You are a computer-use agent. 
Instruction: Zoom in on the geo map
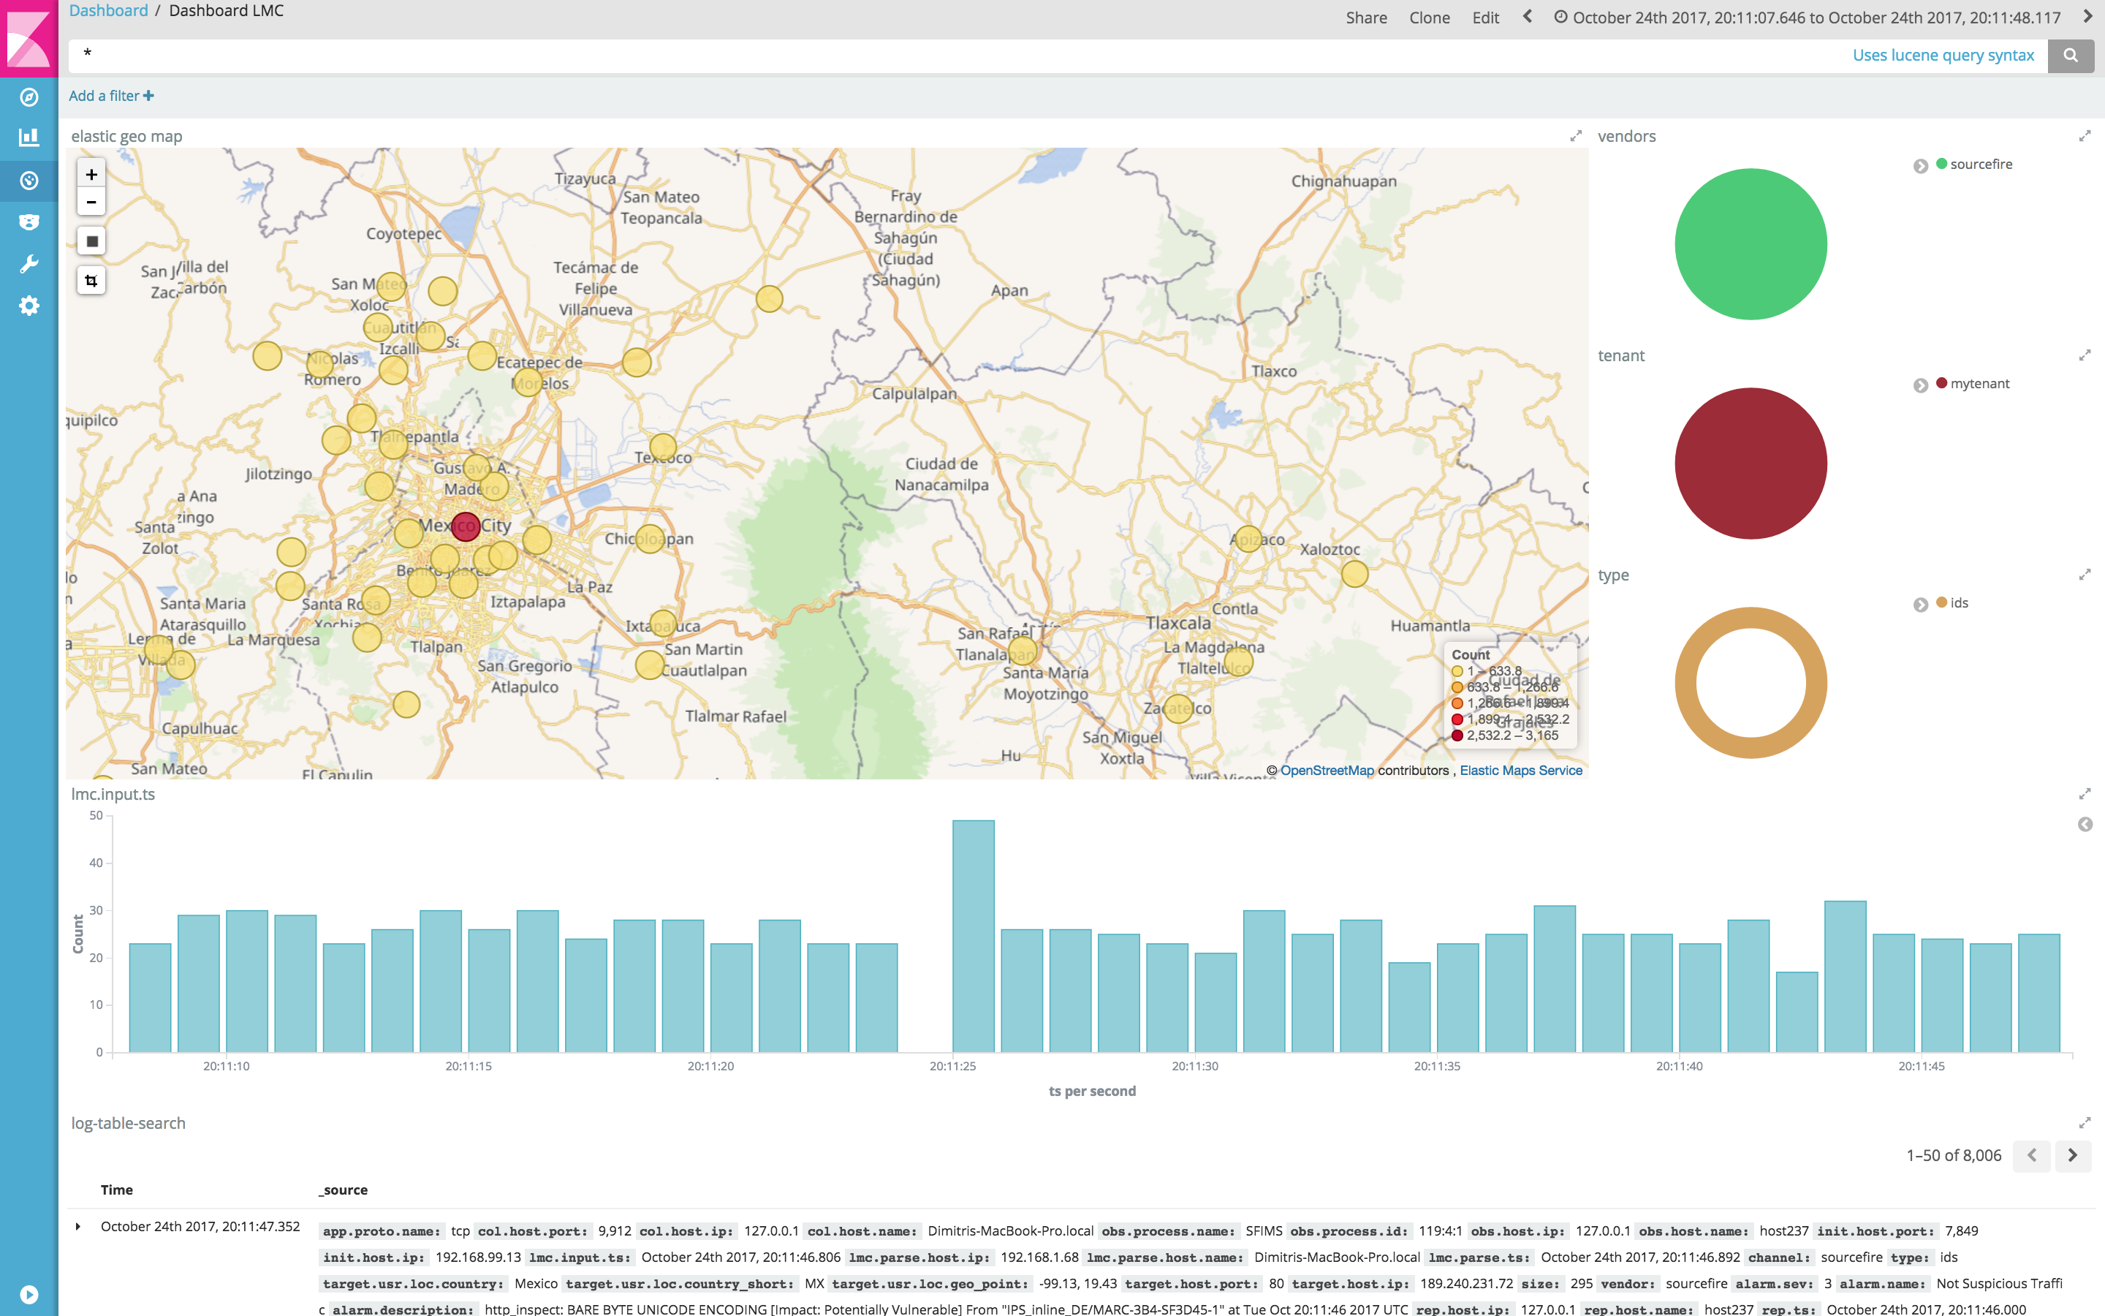point(91,174)
